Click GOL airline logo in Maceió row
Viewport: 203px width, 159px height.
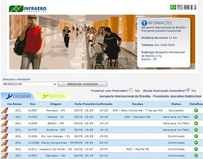4,117
